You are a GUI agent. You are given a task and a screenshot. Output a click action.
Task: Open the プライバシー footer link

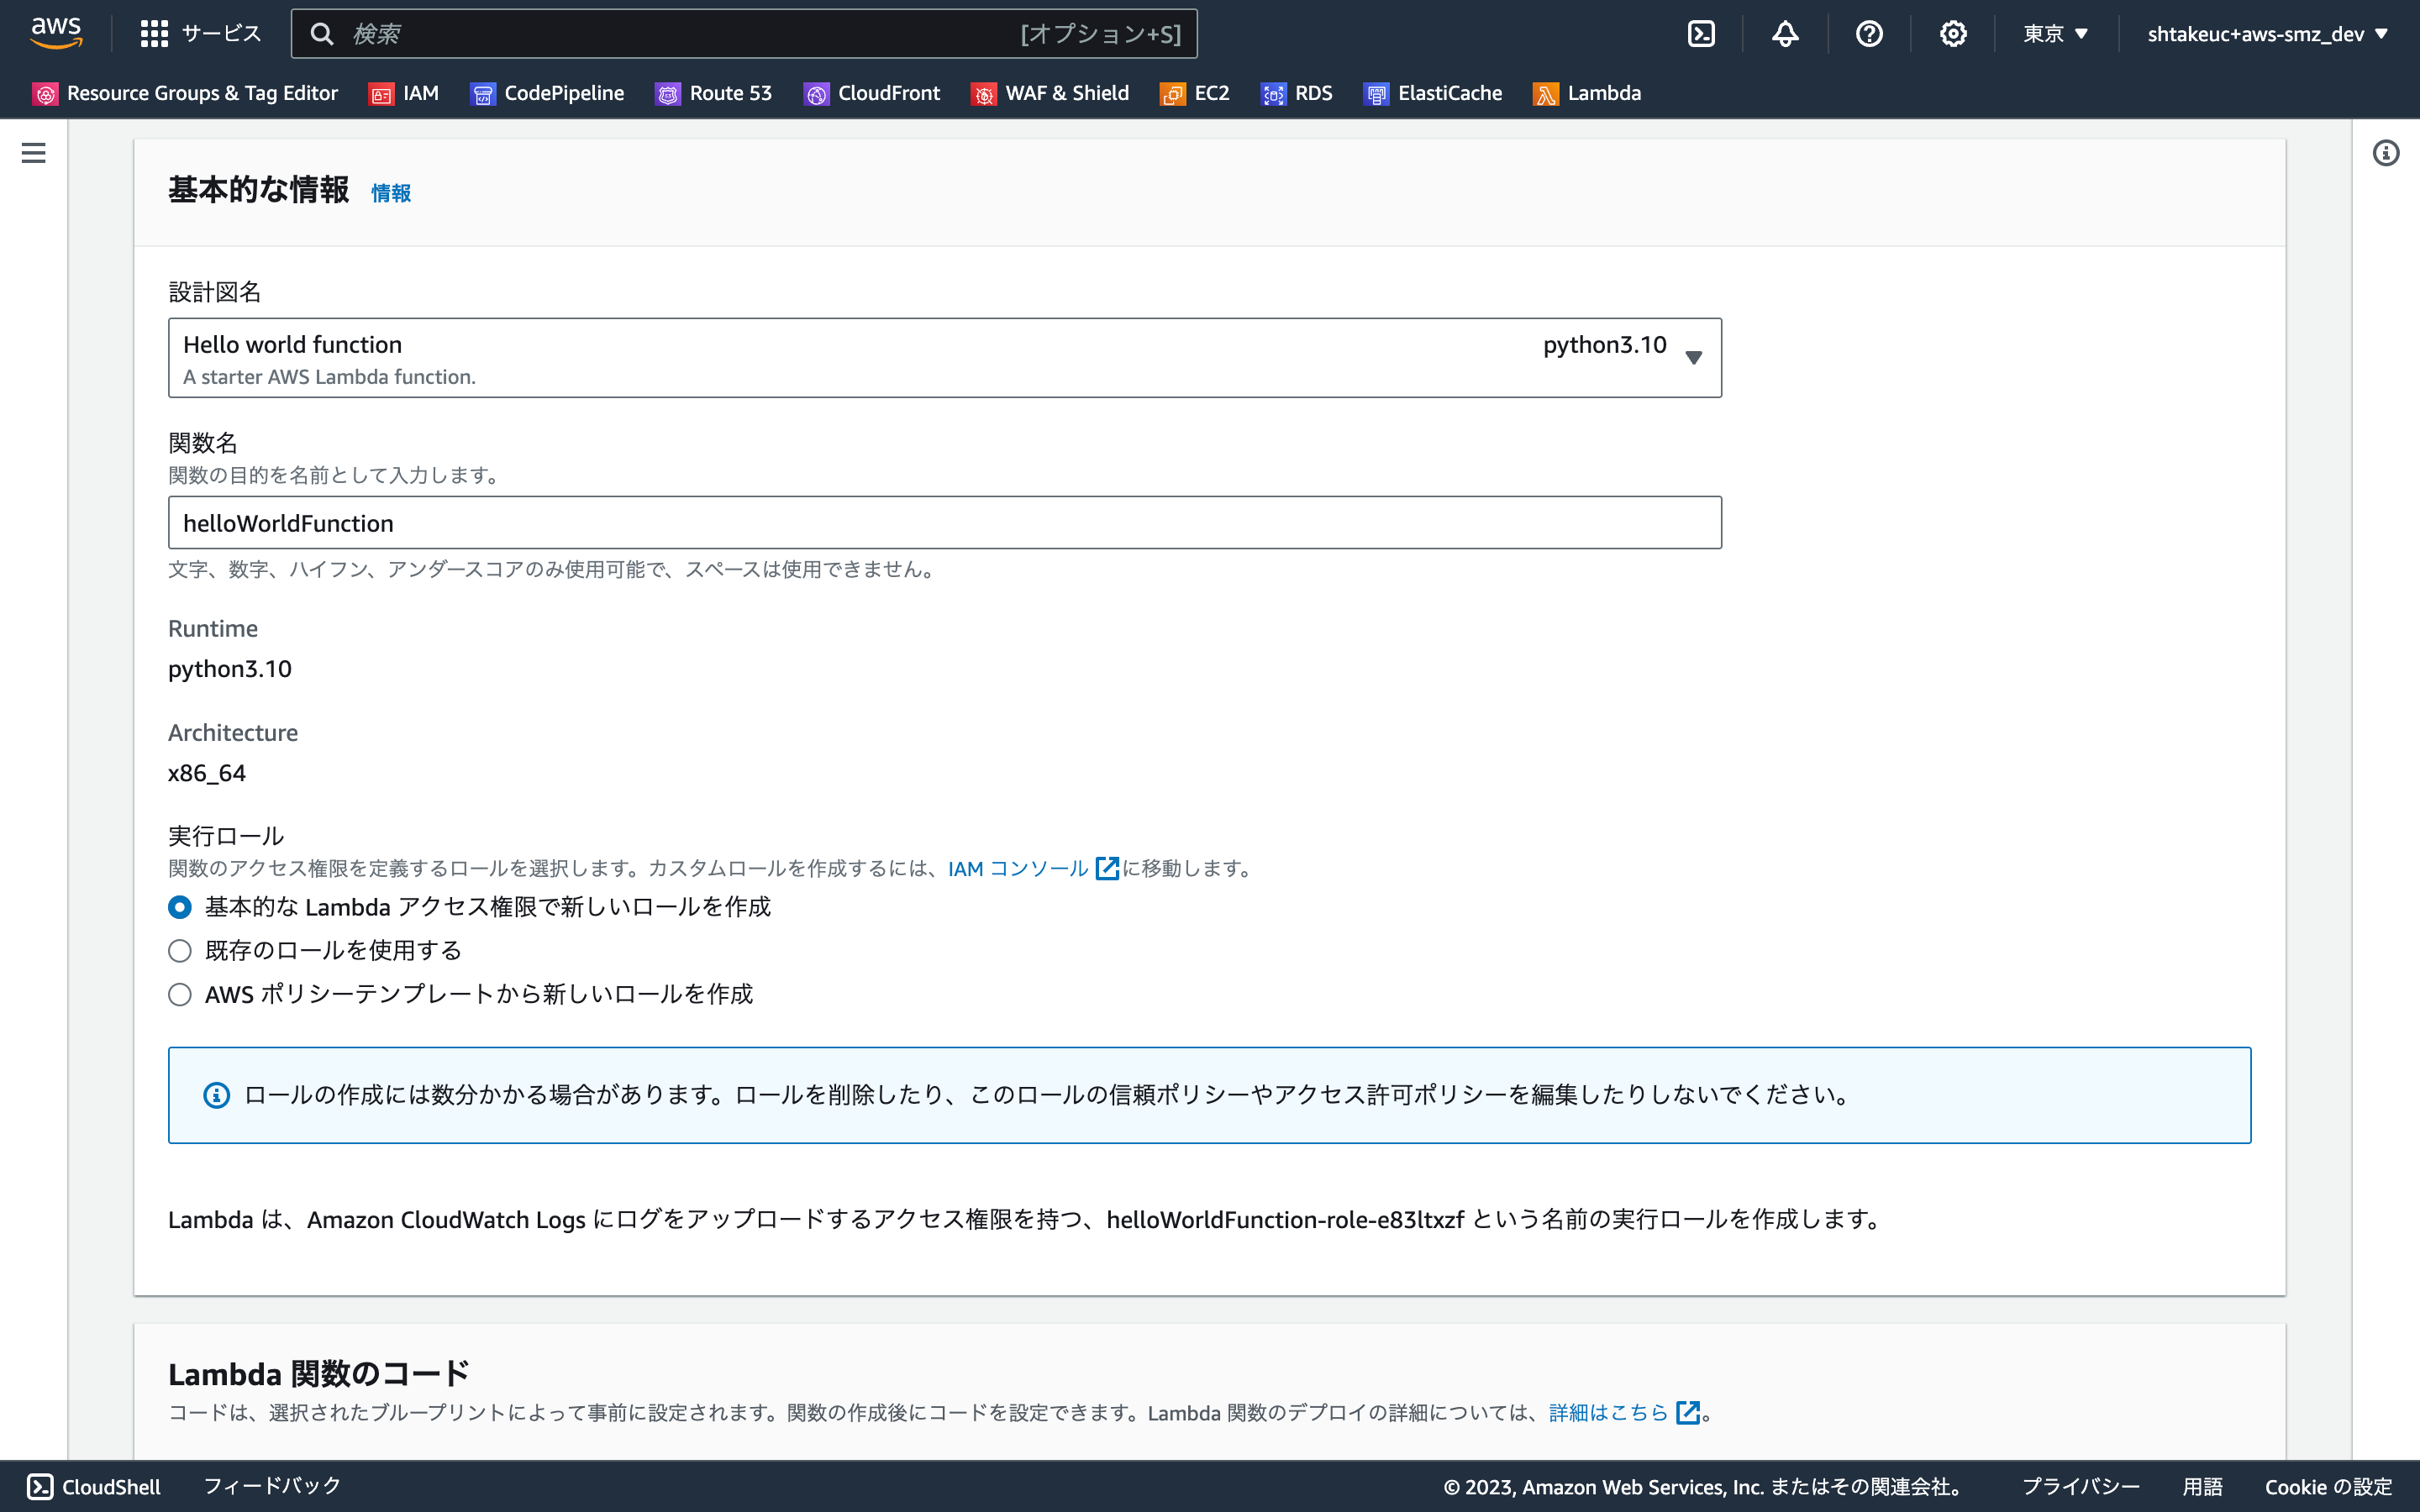point(2081,1487)
